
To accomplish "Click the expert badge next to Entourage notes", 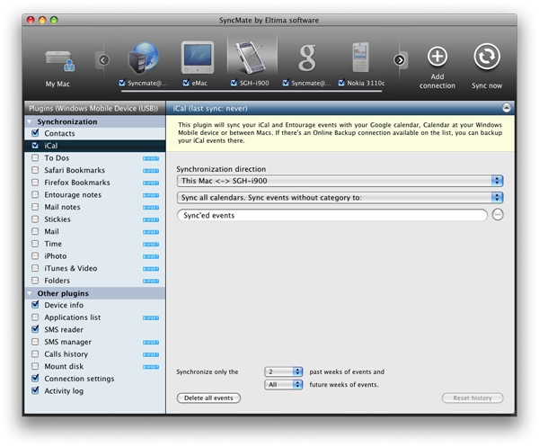I will click(151, 195).
